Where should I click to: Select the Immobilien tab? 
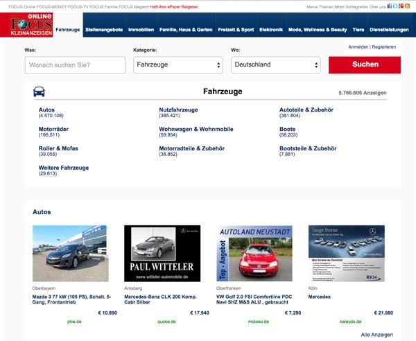coord(141,30)
